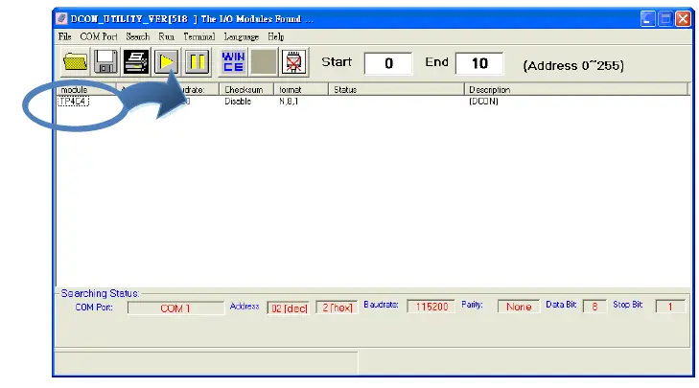699x388 pixels.
Task: Save with the floppy disk icon
Action: pos(105,61)
